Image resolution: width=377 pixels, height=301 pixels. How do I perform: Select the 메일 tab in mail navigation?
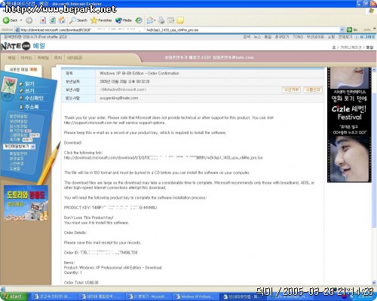(11, 58)
